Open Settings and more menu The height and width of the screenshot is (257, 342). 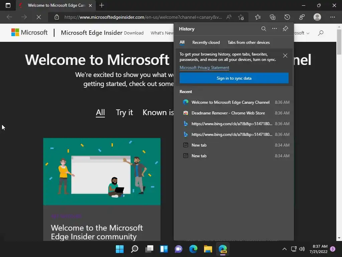point(332,17)
